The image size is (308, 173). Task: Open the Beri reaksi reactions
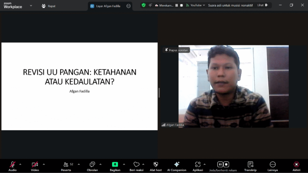(x=136, y=165)
